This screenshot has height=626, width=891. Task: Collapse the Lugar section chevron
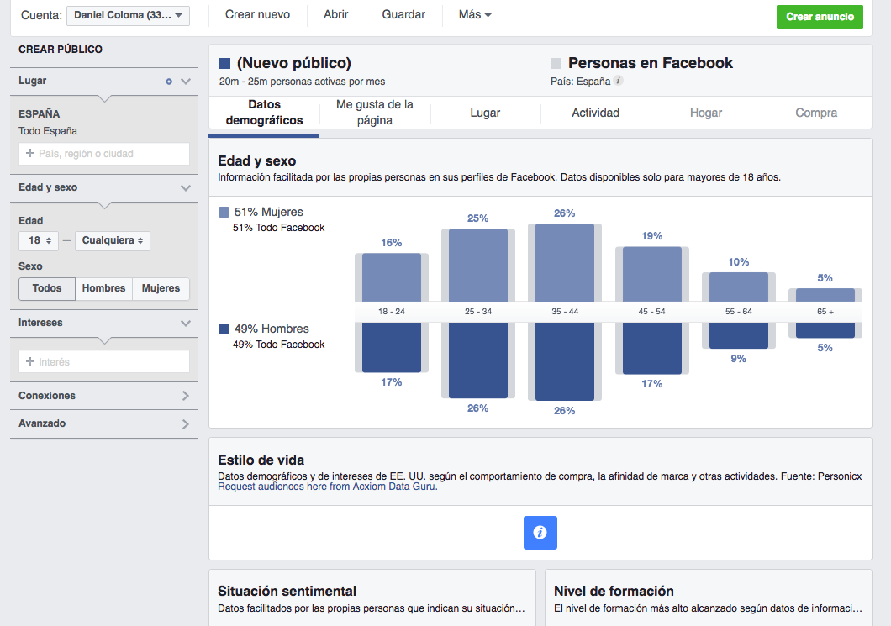185,82
